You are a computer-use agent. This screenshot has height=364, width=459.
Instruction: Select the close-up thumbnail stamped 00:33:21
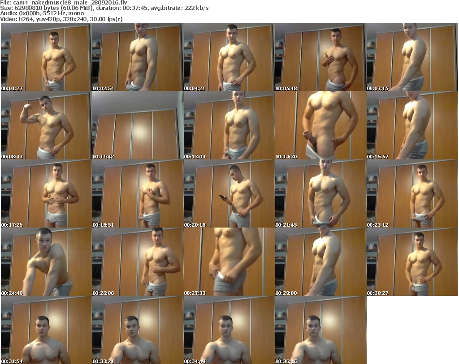[x=138, y=330]
